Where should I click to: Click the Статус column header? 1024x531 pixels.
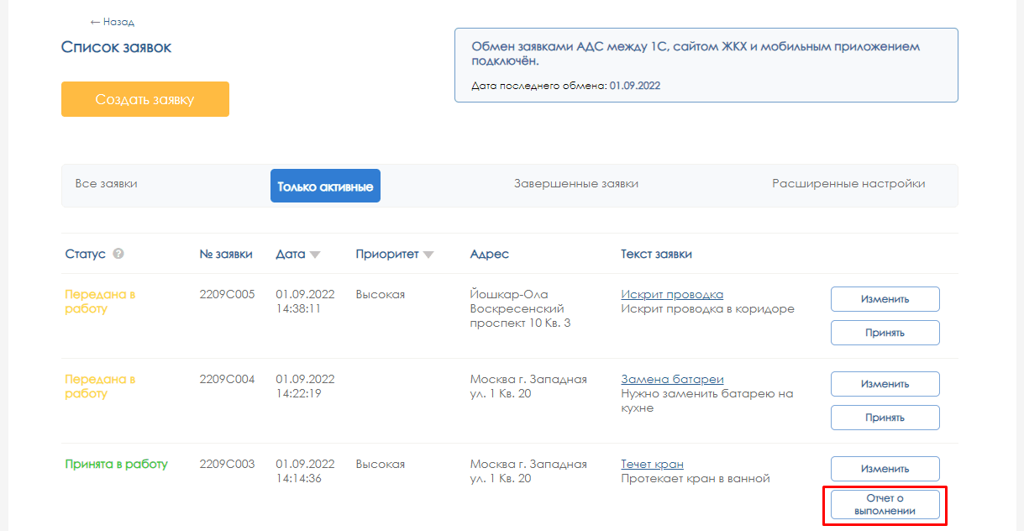[86, 254]
